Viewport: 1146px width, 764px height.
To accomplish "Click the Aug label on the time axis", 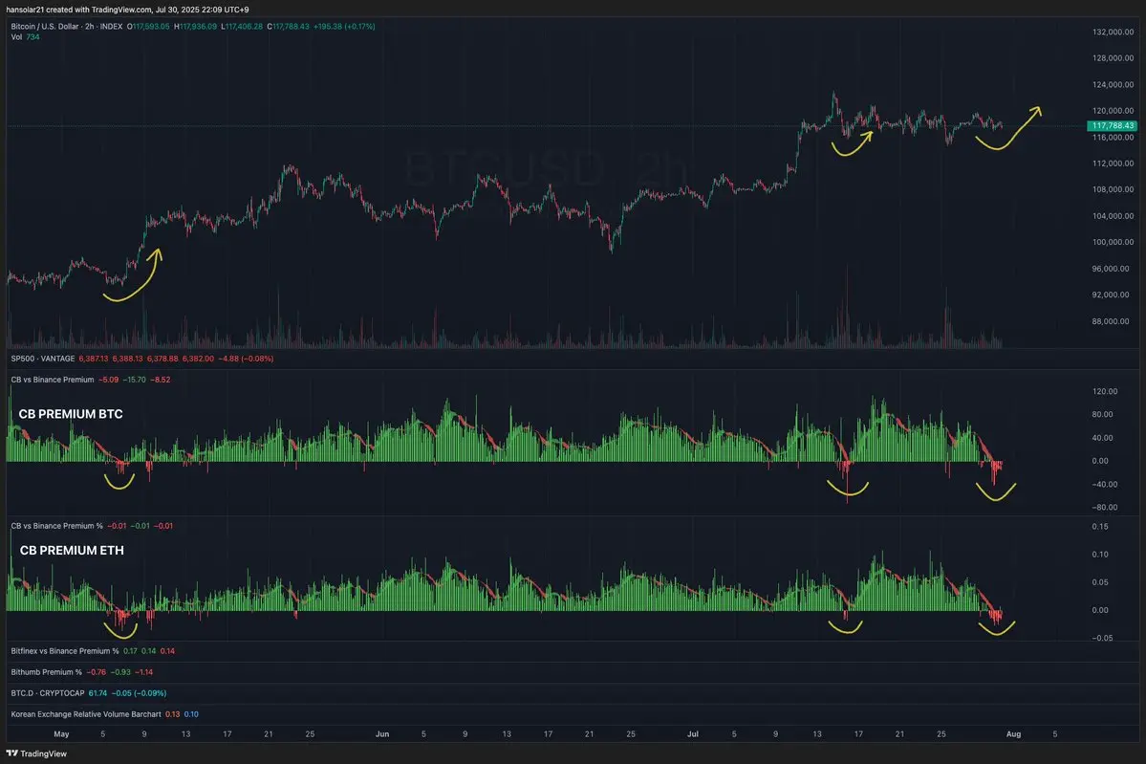I will (x=1013, y=734).
